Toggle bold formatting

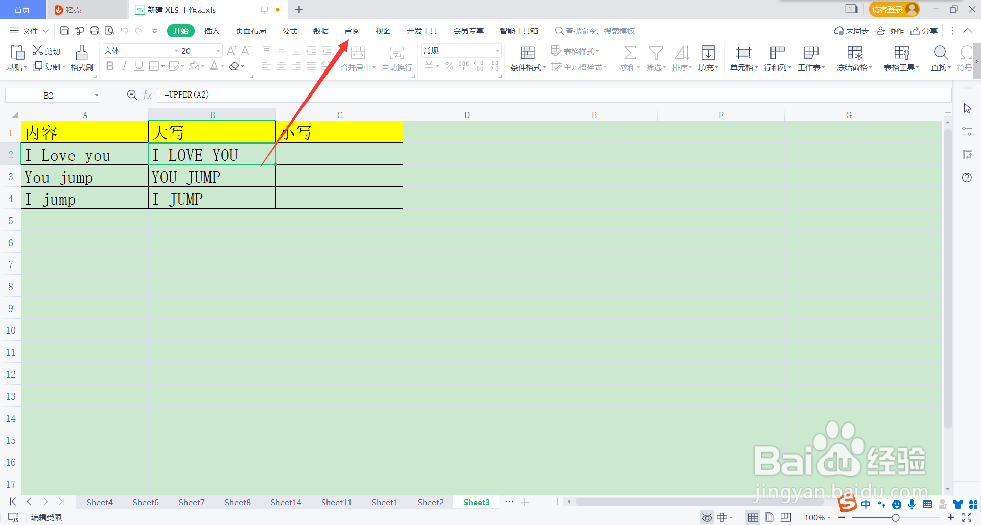(x=110, y=66)
